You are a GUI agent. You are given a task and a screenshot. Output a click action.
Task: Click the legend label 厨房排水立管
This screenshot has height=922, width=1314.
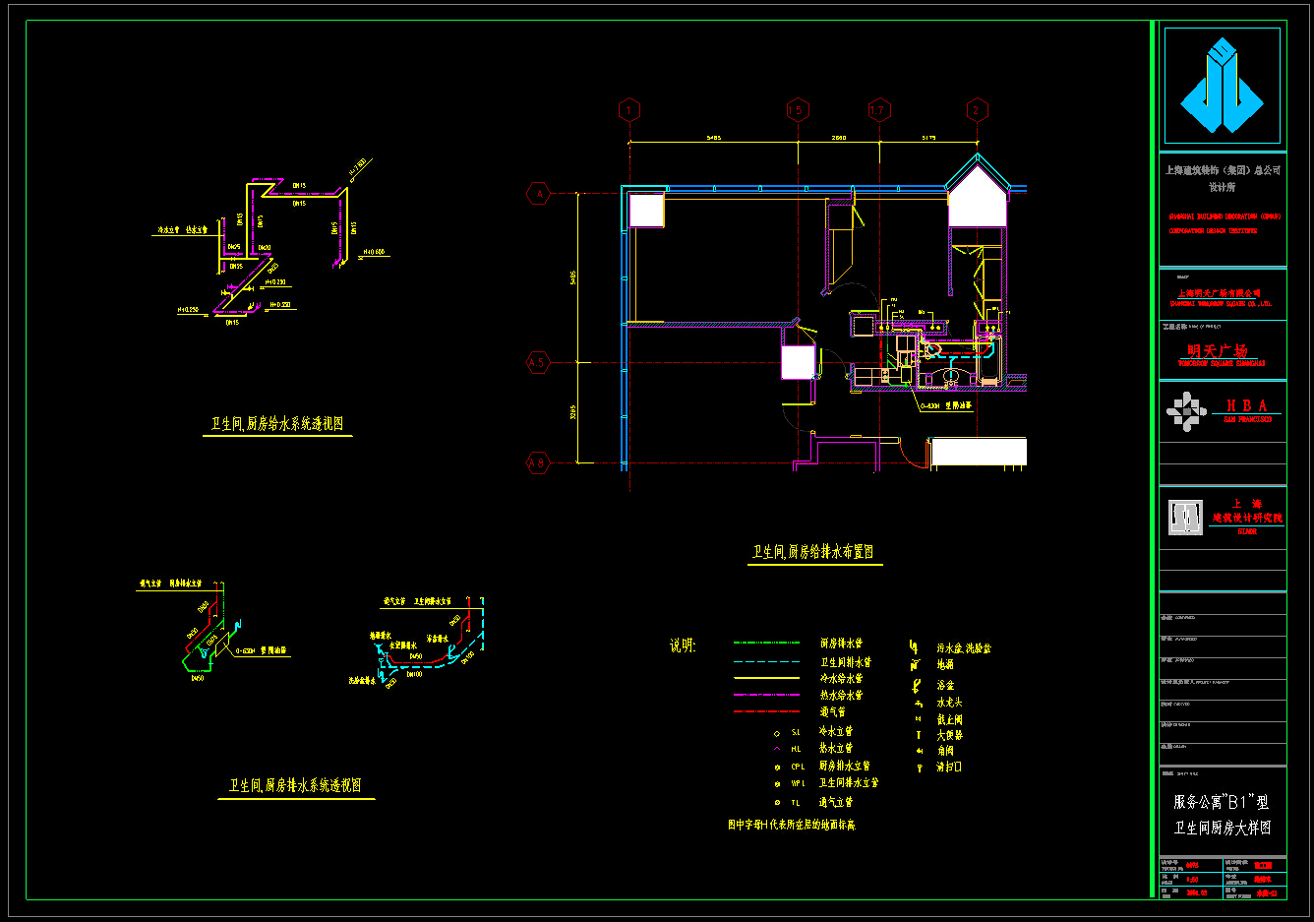pyautogui.click(x=845, y=766)
